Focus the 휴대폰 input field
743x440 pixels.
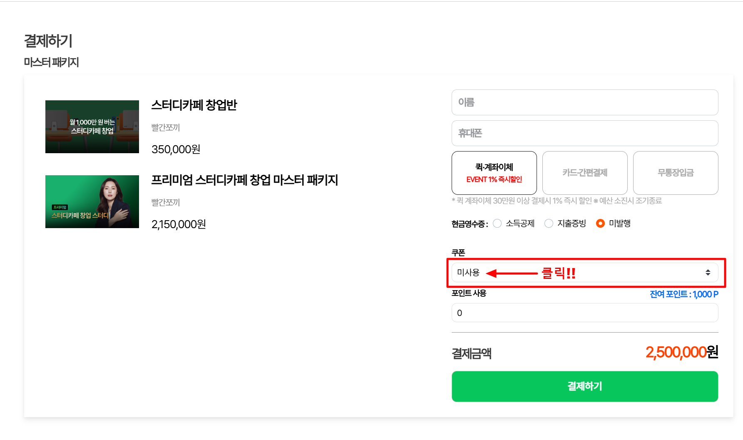(585, 133)
